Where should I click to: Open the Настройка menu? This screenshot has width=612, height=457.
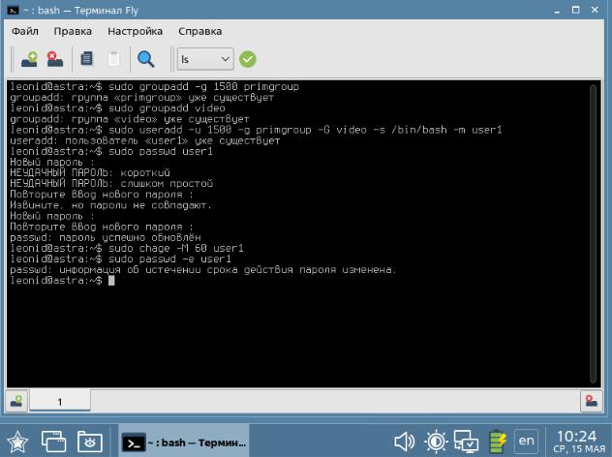point(135,31)
